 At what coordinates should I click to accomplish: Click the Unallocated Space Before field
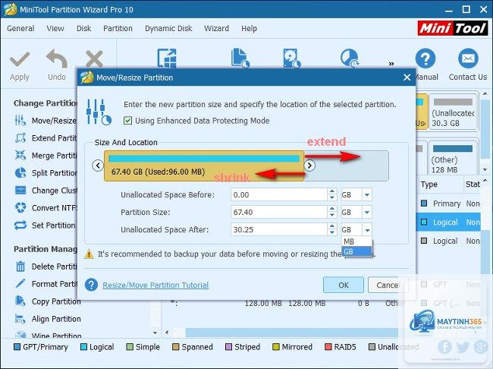(279, 195)
